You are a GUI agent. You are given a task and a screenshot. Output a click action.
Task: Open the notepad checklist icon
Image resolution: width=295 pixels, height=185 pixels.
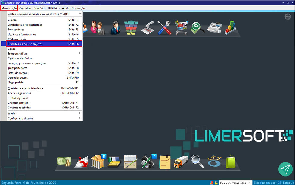[165, 162]
